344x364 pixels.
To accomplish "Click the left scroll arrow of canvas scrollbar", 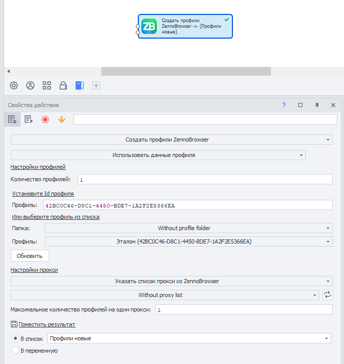I will point(9,71).
